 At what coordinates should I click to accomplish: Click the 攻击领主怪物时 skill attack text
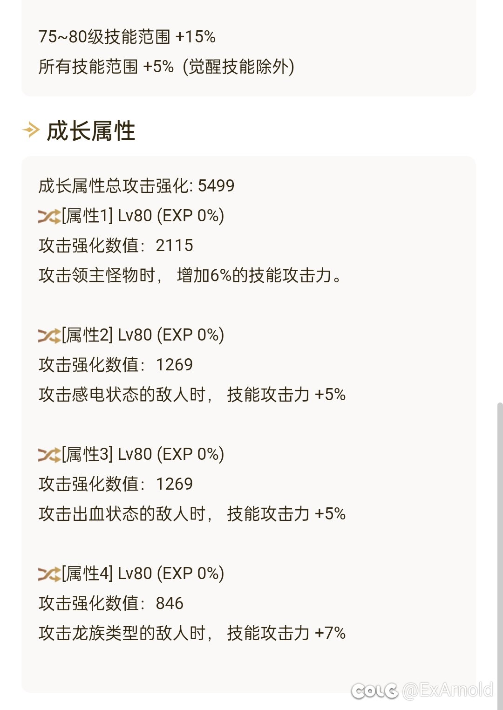[x=191, y=275]
